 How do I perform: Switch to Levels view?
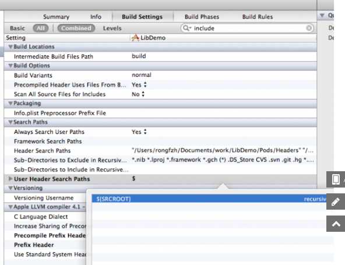112,28
